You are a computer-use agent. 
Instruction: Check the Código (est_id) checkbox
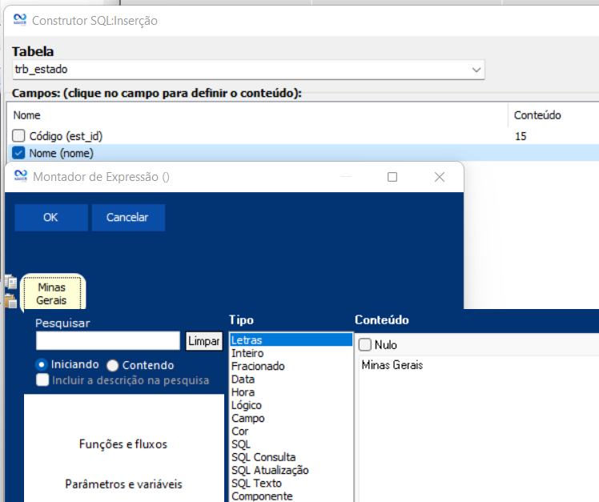[19, 136]
